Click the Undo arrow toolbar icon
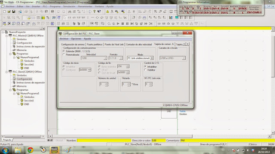 click(x=58, y=12)
